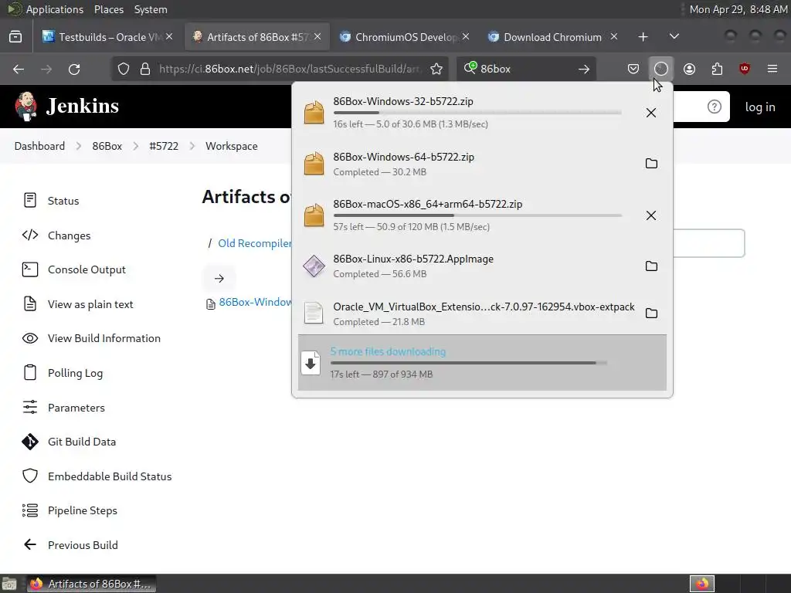
Task: Open the Places menu
Action: (x=108, y=9)
